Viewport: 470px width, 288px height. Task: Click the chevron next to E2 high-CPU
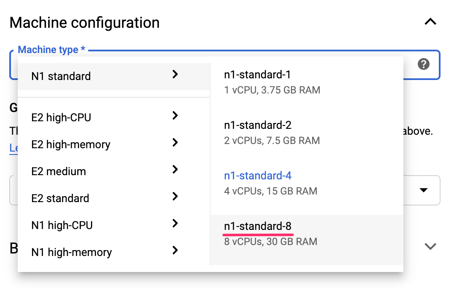coord(175,116)
